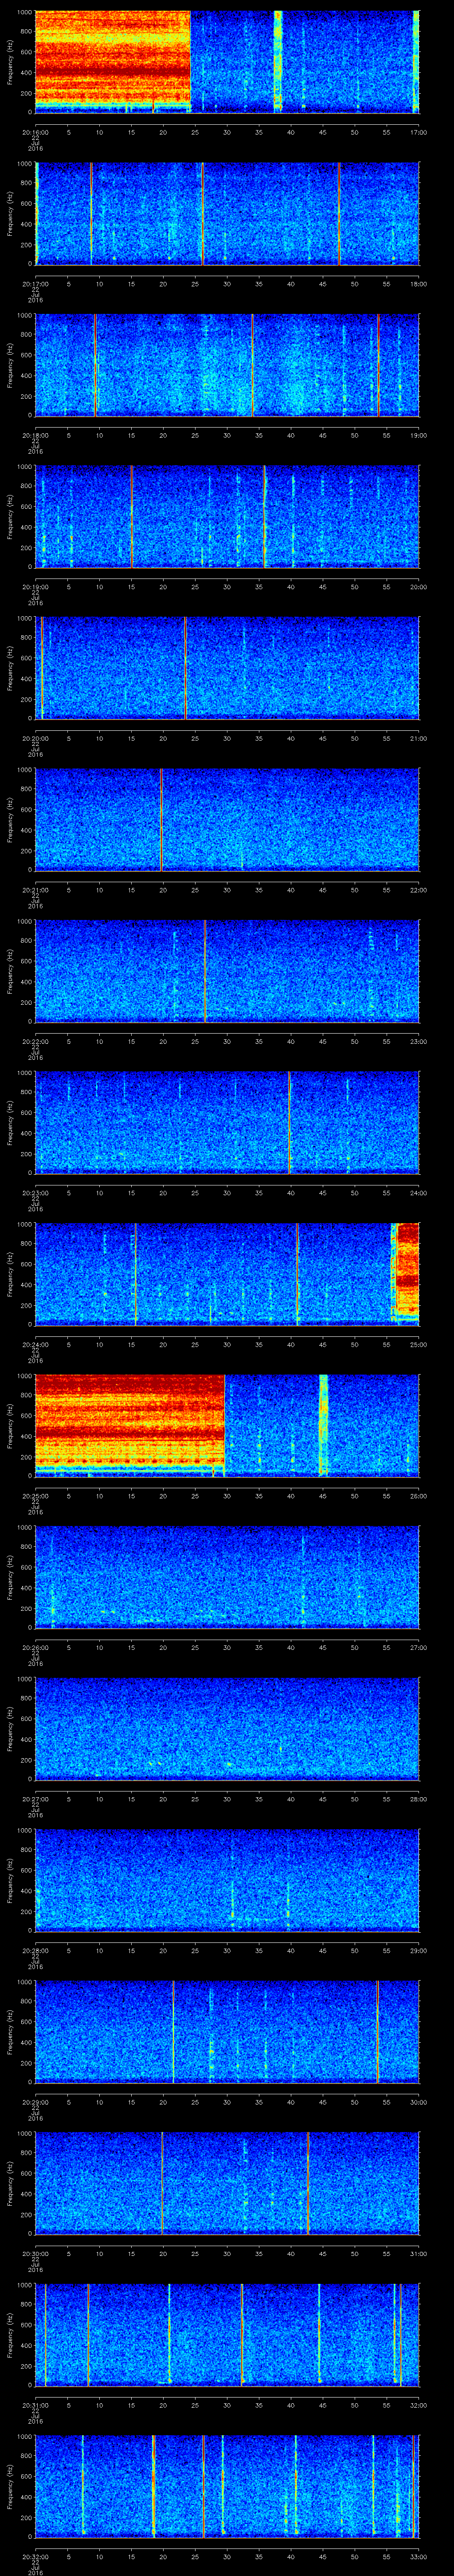Click the 20:25:00 start time label

point(36,1496)
